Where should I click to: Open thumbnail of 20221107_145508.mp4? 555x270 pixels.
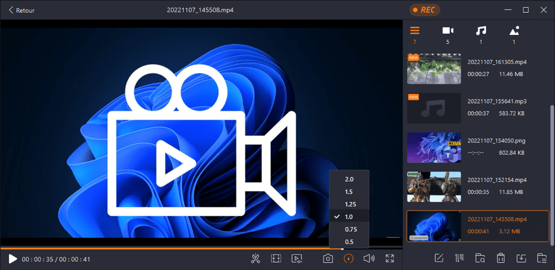pyautogui.click(x=434, y=226)
